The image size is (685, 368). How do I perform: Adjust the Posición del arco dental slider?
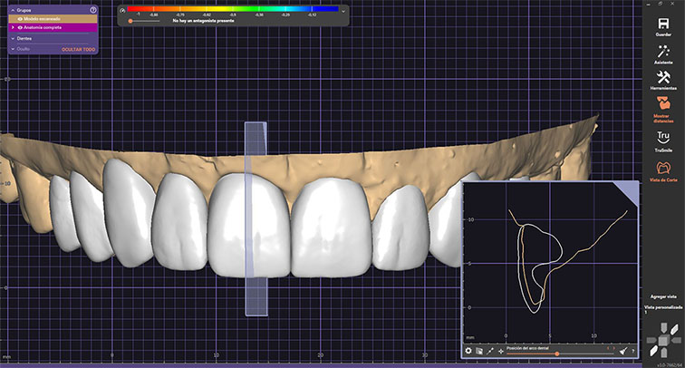click(556, 353)
